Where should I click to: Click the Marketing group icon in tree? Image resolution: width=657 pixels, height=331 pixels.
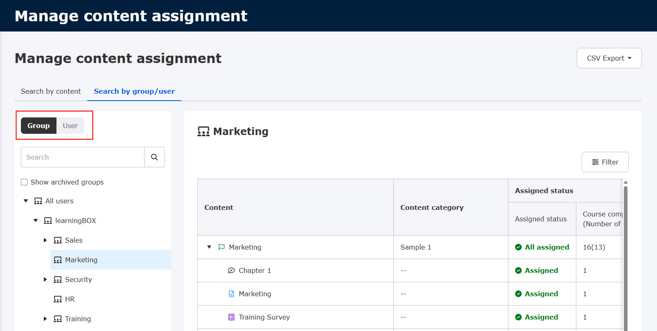[58, 260]
